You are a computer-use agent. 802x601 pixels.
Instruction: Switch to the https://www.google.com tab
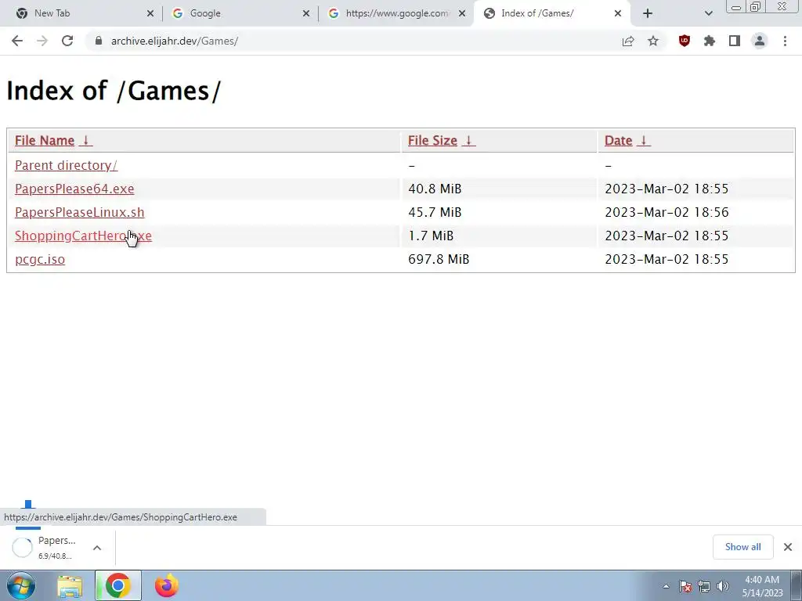[x=397, y=13]
